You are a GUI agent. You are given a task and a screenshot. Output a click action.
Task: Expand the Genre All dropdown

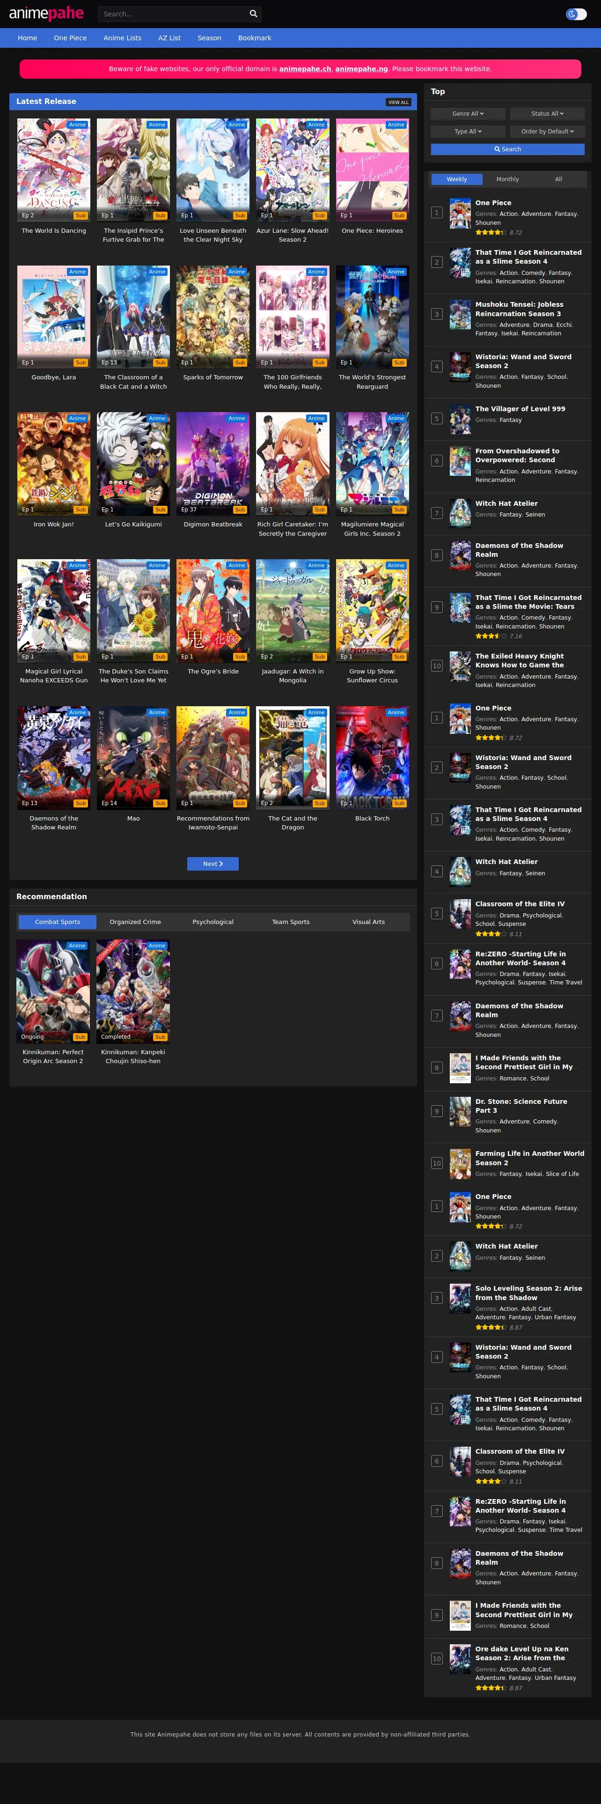[468, 113]
